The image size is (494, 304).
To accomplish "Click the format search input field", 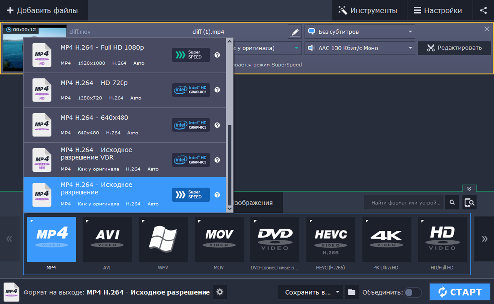I will click(404, 202).
